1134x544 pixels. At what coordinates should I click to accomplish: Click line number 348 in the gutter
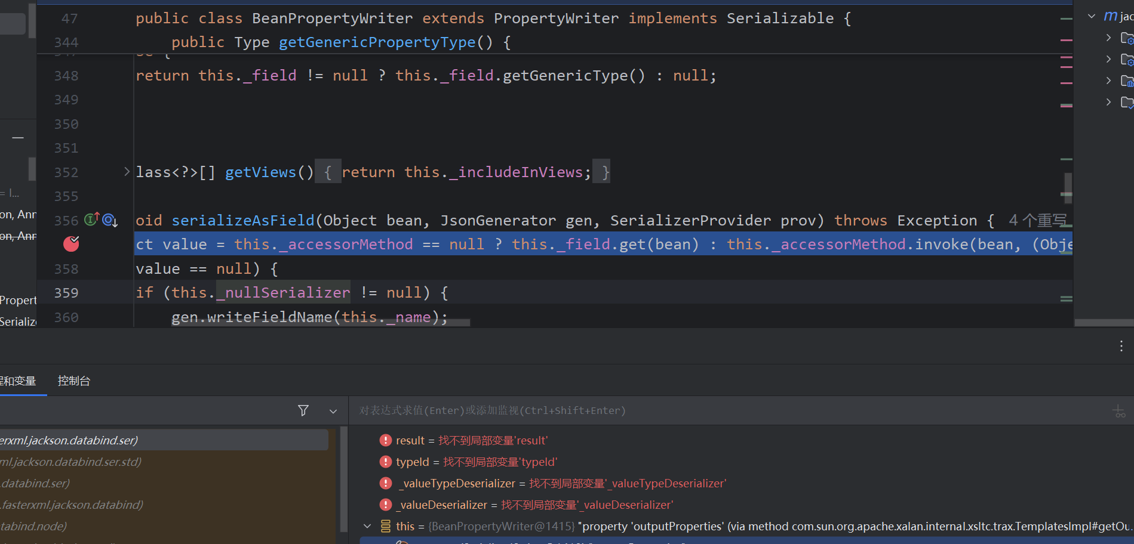point(66,76)
